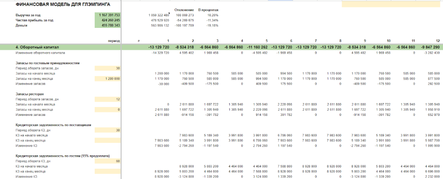Click the period of inventory turnover cell 30
The width and height of the screenshot is (443, 179).
click(x=108, y=68)
